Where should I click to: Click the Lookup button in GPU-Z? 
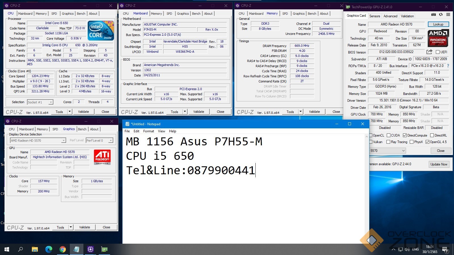(438, 24)
